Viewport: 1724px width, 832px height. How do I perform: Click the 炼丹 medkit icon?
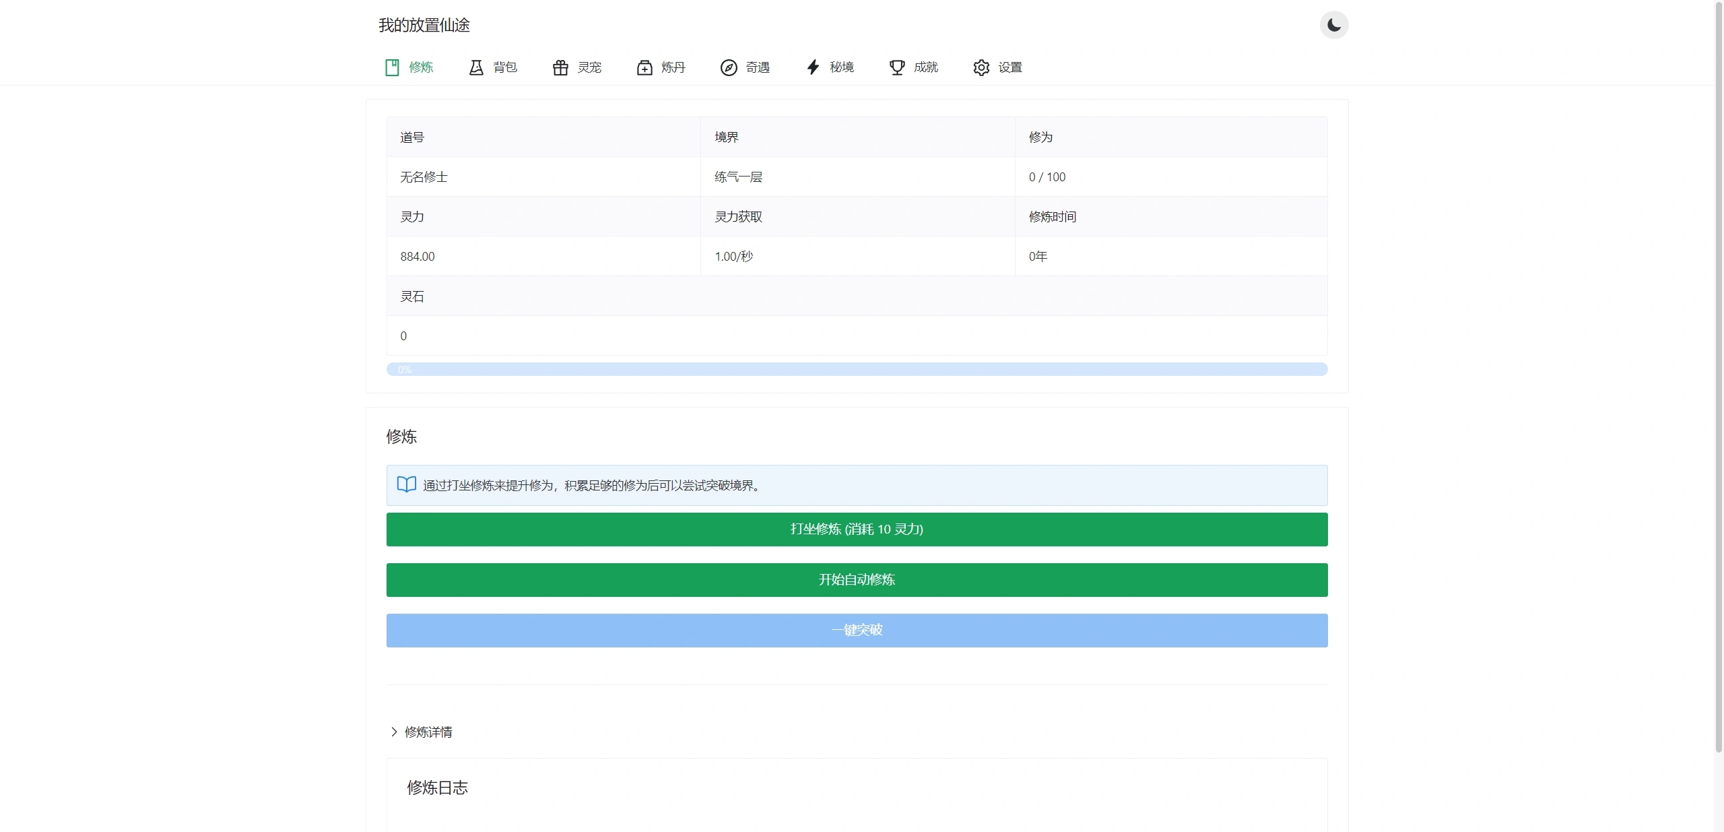tap(644, 67)
